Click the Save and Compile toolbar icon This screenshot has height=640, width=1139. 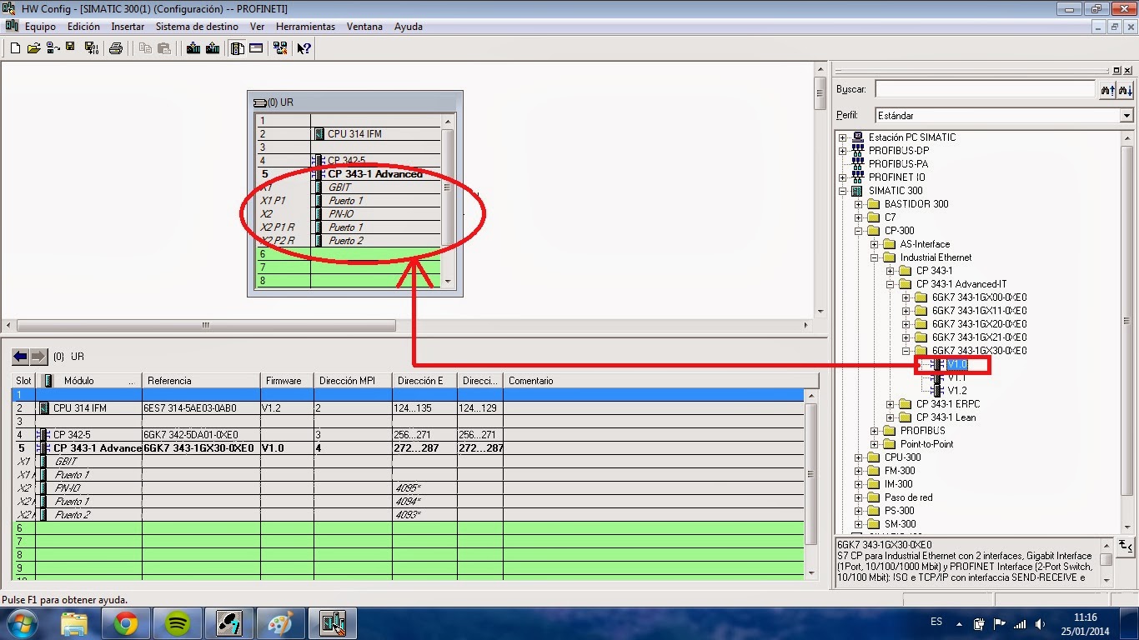91,48
